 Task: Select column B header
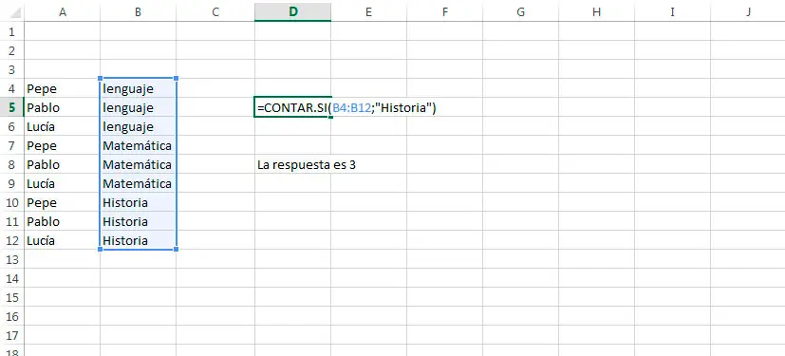pyautogui.click(x=139, y=12)
